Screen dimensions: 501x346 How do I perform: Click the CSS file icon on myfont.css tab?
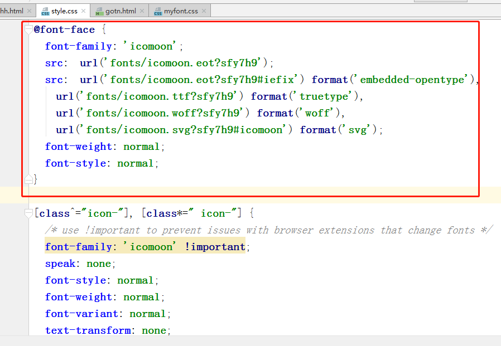(158, 12)
